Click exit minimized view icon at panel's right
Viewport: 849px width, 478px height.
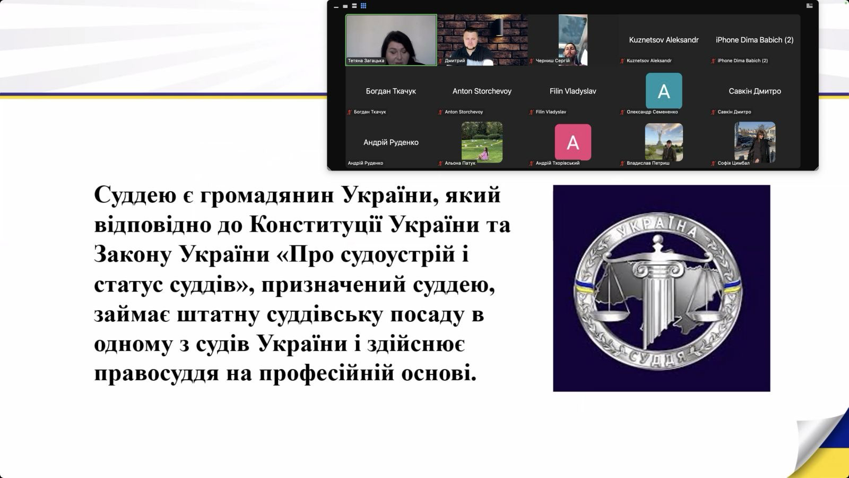pos(809,6)
